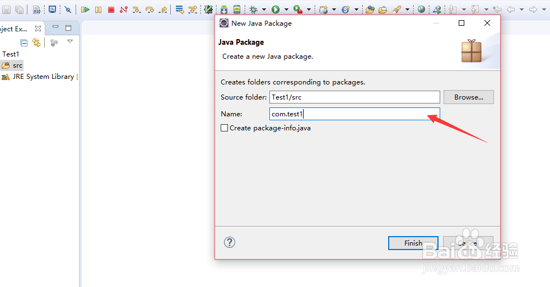Open the console monitor icon
The height and width of the screenshot is (287, 550).
(x=52, y=10)
